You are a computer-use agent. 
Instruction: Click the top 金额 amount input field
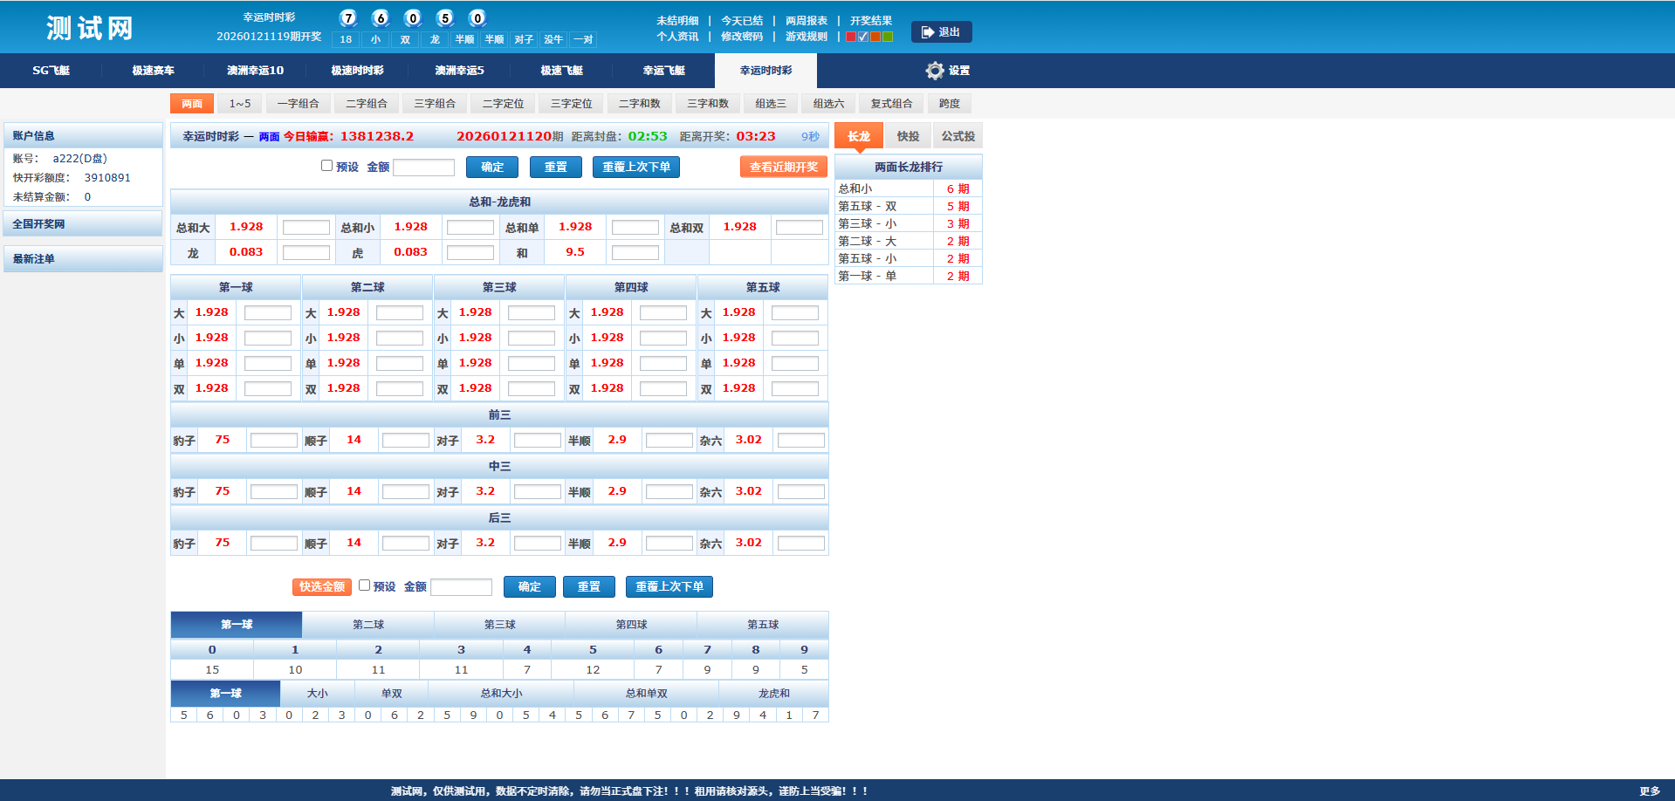423,168
